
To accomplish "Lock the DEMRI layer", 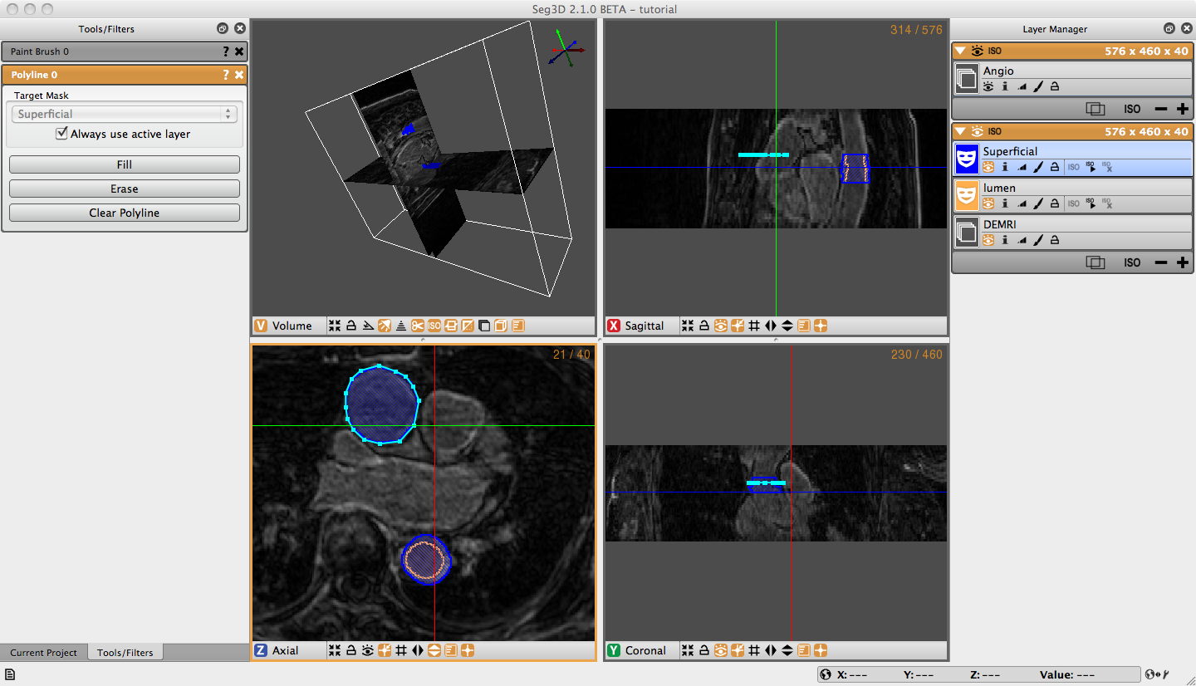I will click(1055, 240).
